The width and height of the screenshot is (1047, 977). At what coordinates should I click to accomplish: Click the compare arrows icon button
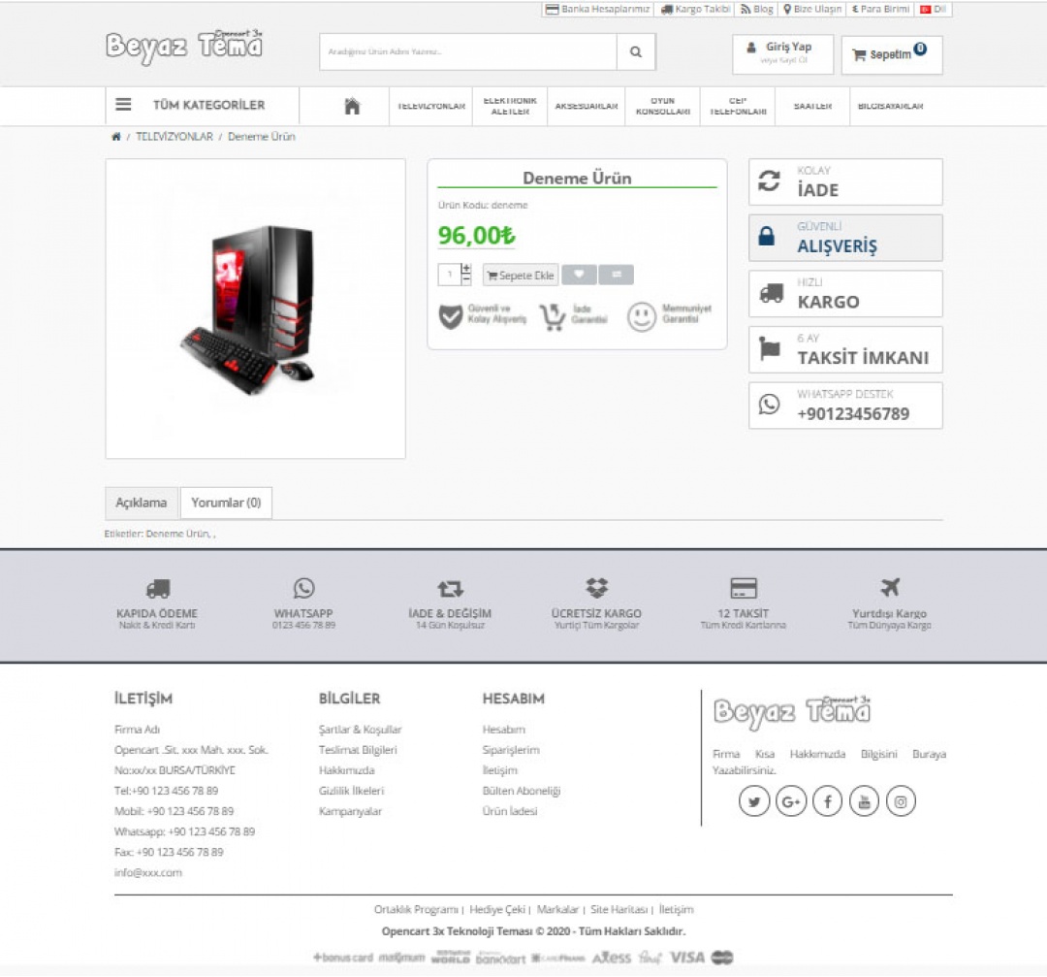click(616, 276)
